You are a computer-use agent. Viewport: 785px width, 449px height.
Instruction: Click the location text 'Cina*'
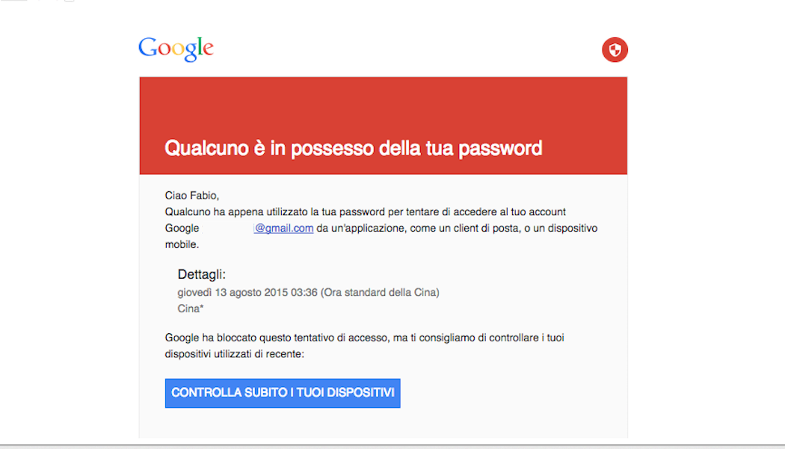pos(190,309)
